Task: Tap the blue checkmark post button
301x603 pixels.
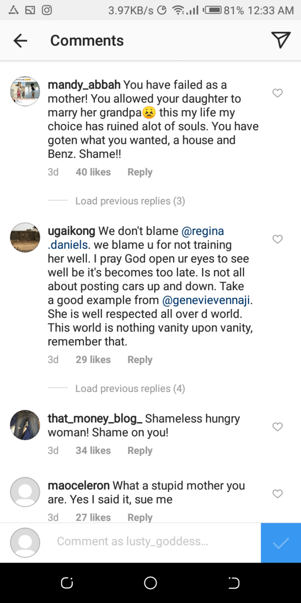Action: click(x=281, y=543)
